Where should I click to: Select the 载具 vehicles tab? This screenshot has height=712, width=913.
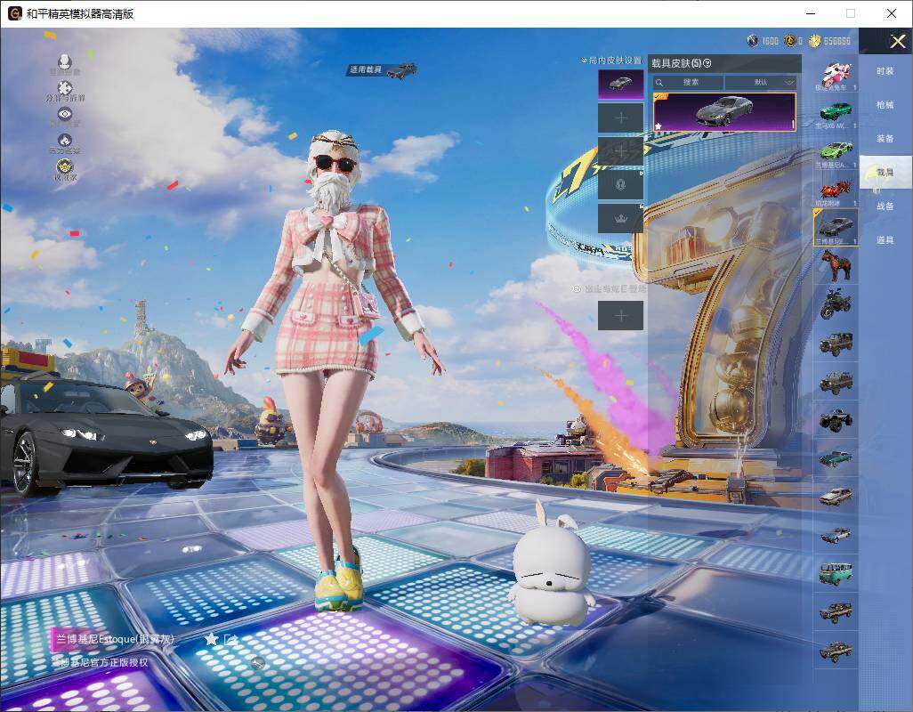[885, 172]
